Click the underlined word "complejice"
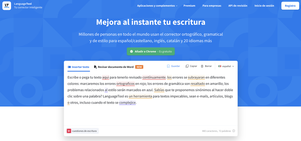The image size is (301, 141). click(x=127, y=103)
